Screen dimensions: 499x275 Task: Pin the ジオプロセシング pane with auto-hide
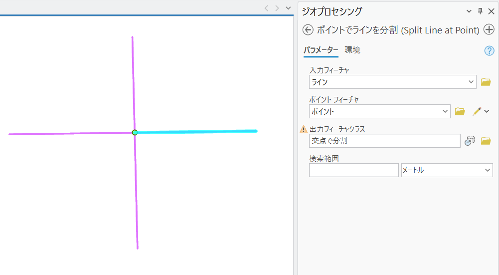481,11
